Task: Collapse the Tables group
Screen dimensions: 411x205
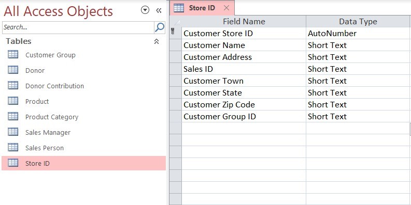Action: tap(157, 41)
